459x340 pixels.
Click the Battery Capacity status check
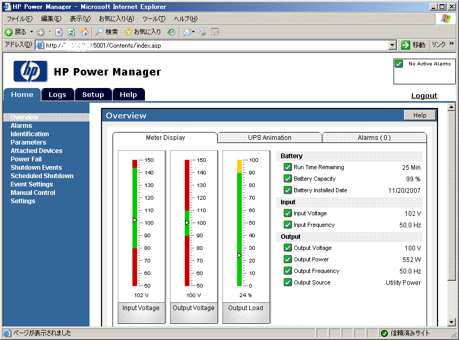tap(287, 179)
